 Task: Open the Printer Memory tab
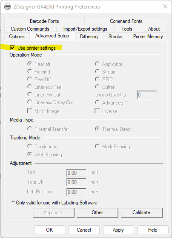(x=148, y=37)
